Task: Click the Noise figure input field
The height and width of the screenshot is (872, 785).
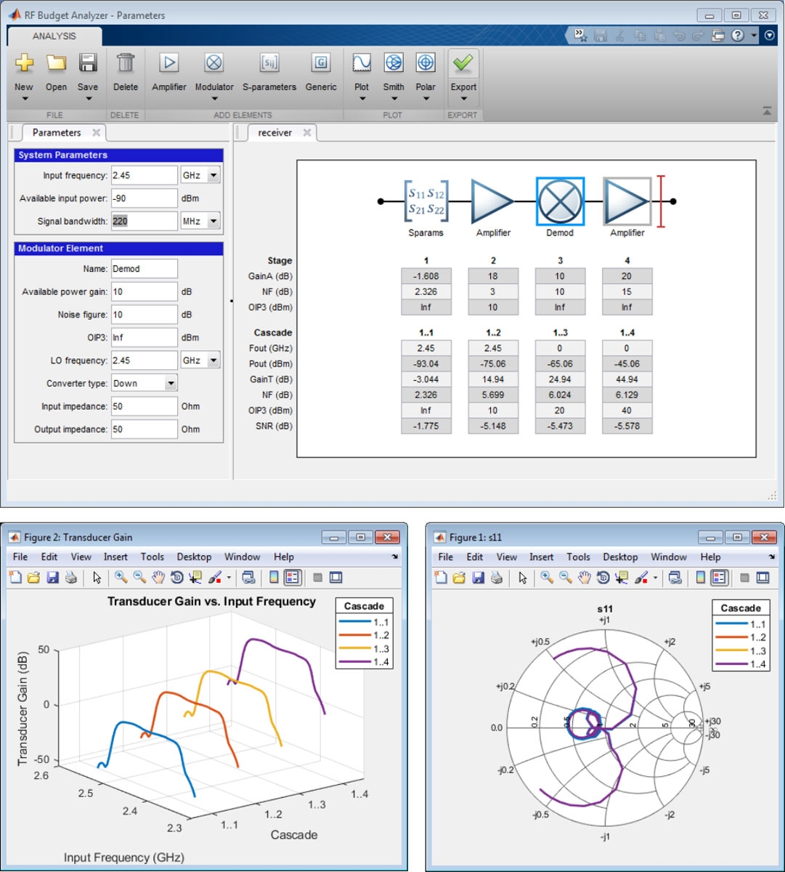Action: [144, 315]
